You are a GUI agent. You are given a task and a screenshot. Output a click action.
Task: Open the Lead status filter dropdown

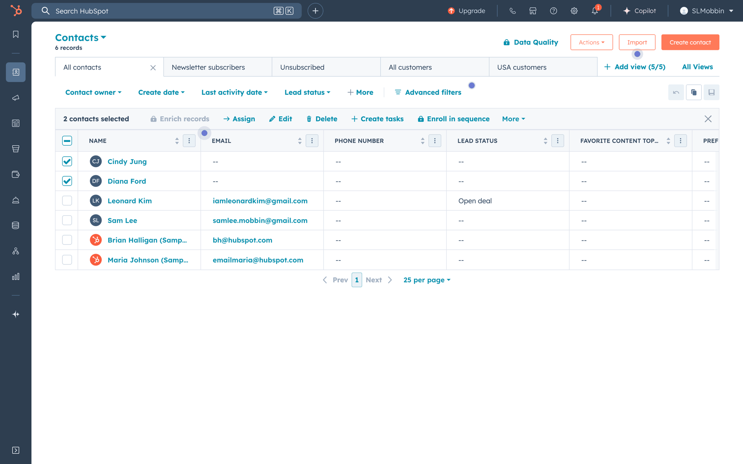[307, 92]
